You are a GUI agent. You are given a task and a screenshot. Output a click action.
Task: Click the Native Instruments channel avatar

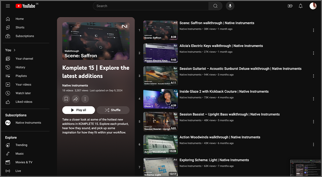(x=8, y=123)
